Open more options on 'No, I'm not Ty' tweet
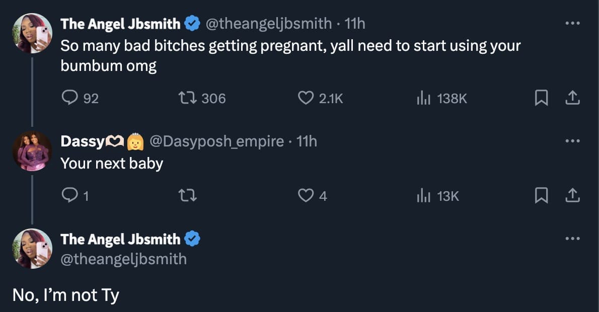Screen dimensions: 599x312 [x=572, y=239]
